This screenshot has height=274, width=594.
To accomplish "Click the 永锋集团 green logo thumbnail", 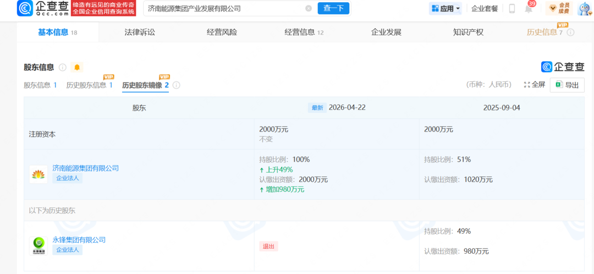I will pos(38,246).
